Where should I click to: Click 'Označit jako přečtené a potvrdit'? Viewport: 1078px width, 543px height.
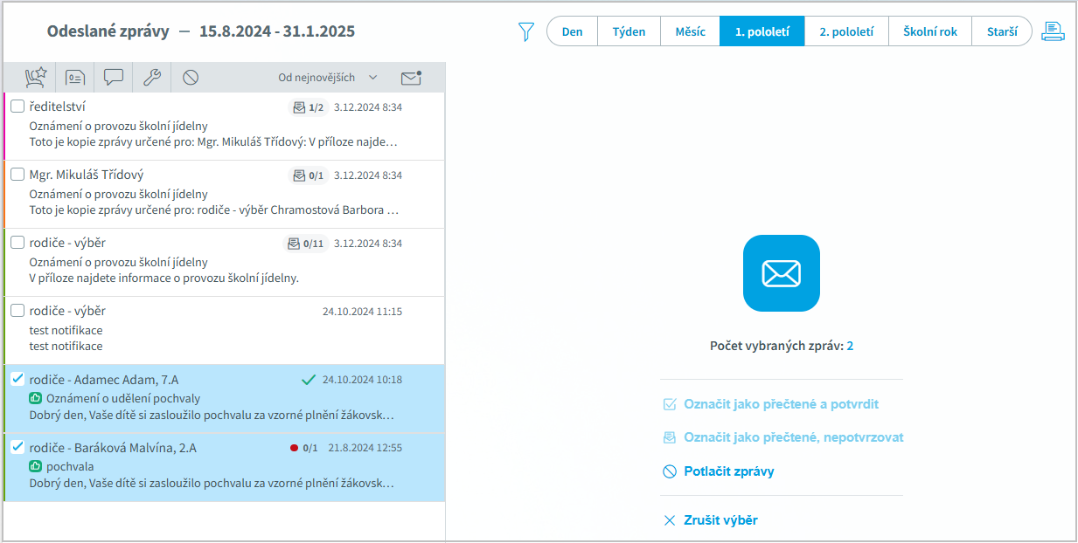pos(781,404)
